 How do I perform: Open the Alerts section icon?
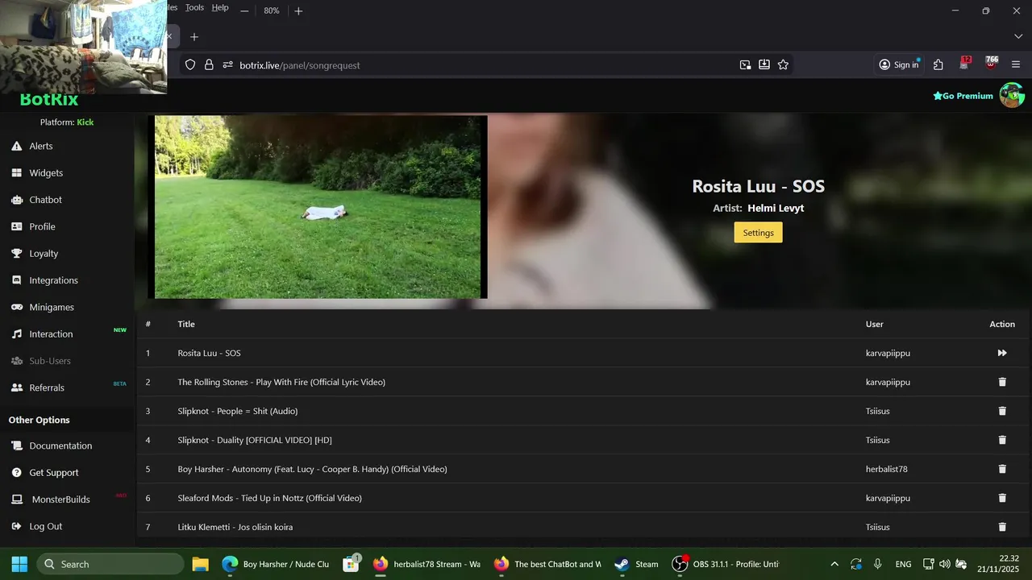click(x=16, y=146)
